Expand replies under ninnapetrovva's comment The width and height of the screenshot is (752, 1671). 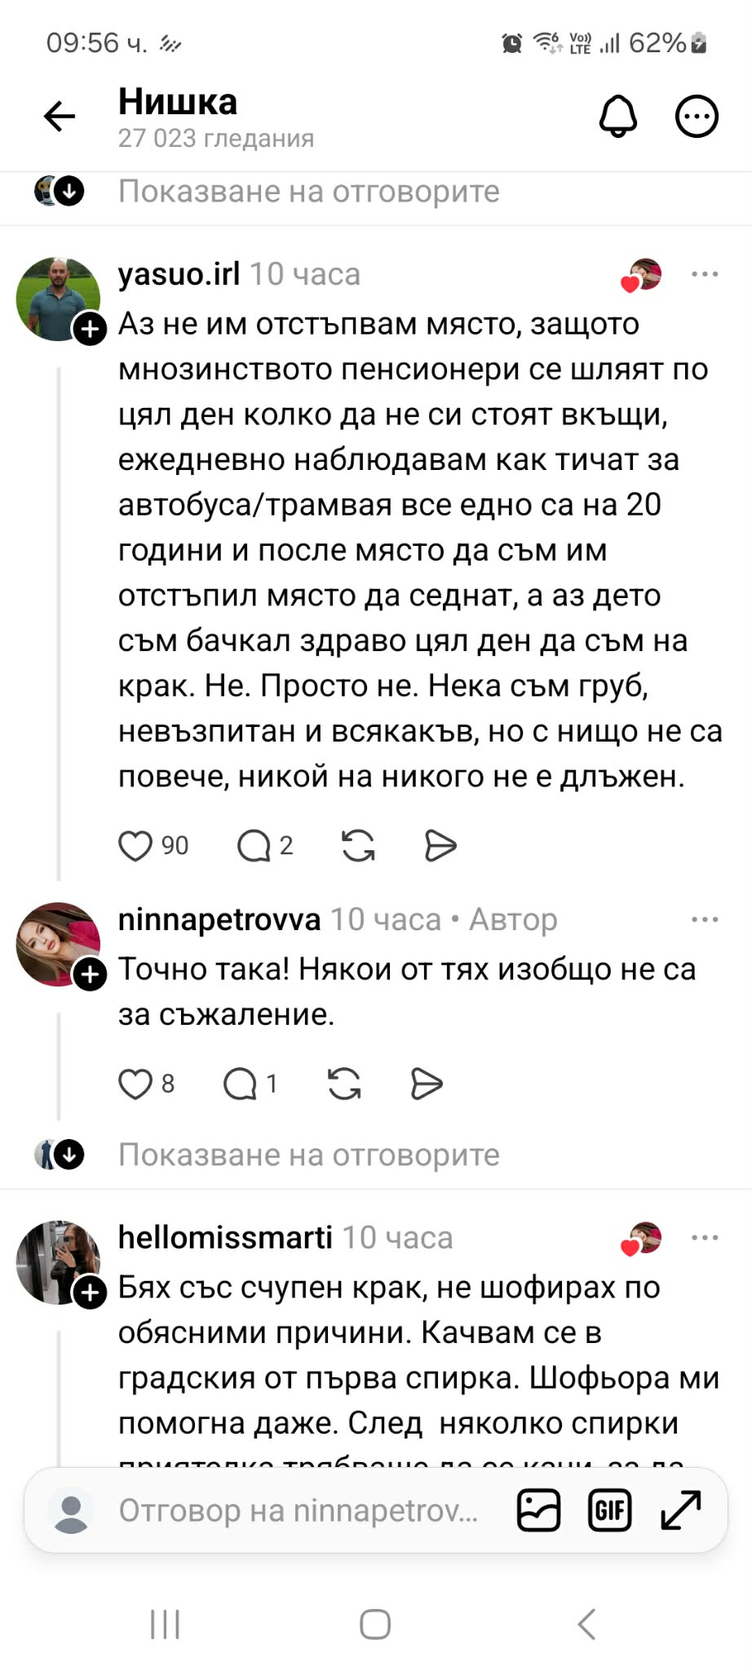(308, 1155)
